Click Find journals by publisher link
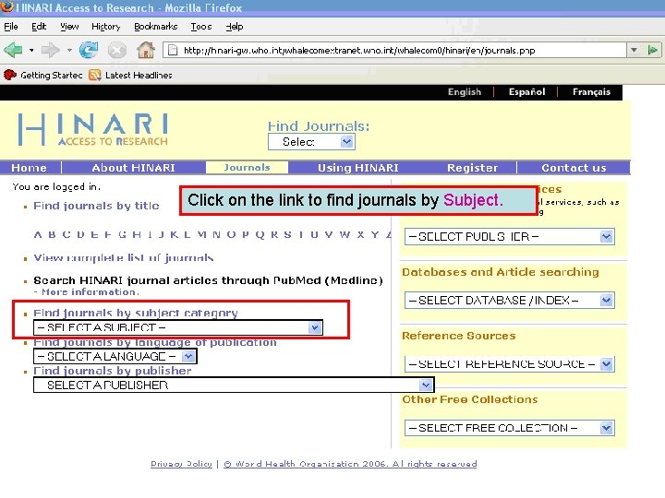The height and width of the screenshot is (498, 665). pyautogui.click(x=113, y=371)
